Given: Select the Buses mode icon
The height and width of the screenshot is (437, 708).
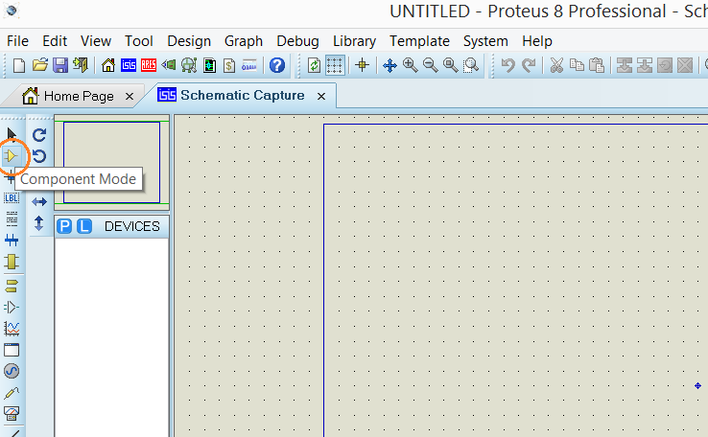Looking at the screenshot, I should 12,241.
